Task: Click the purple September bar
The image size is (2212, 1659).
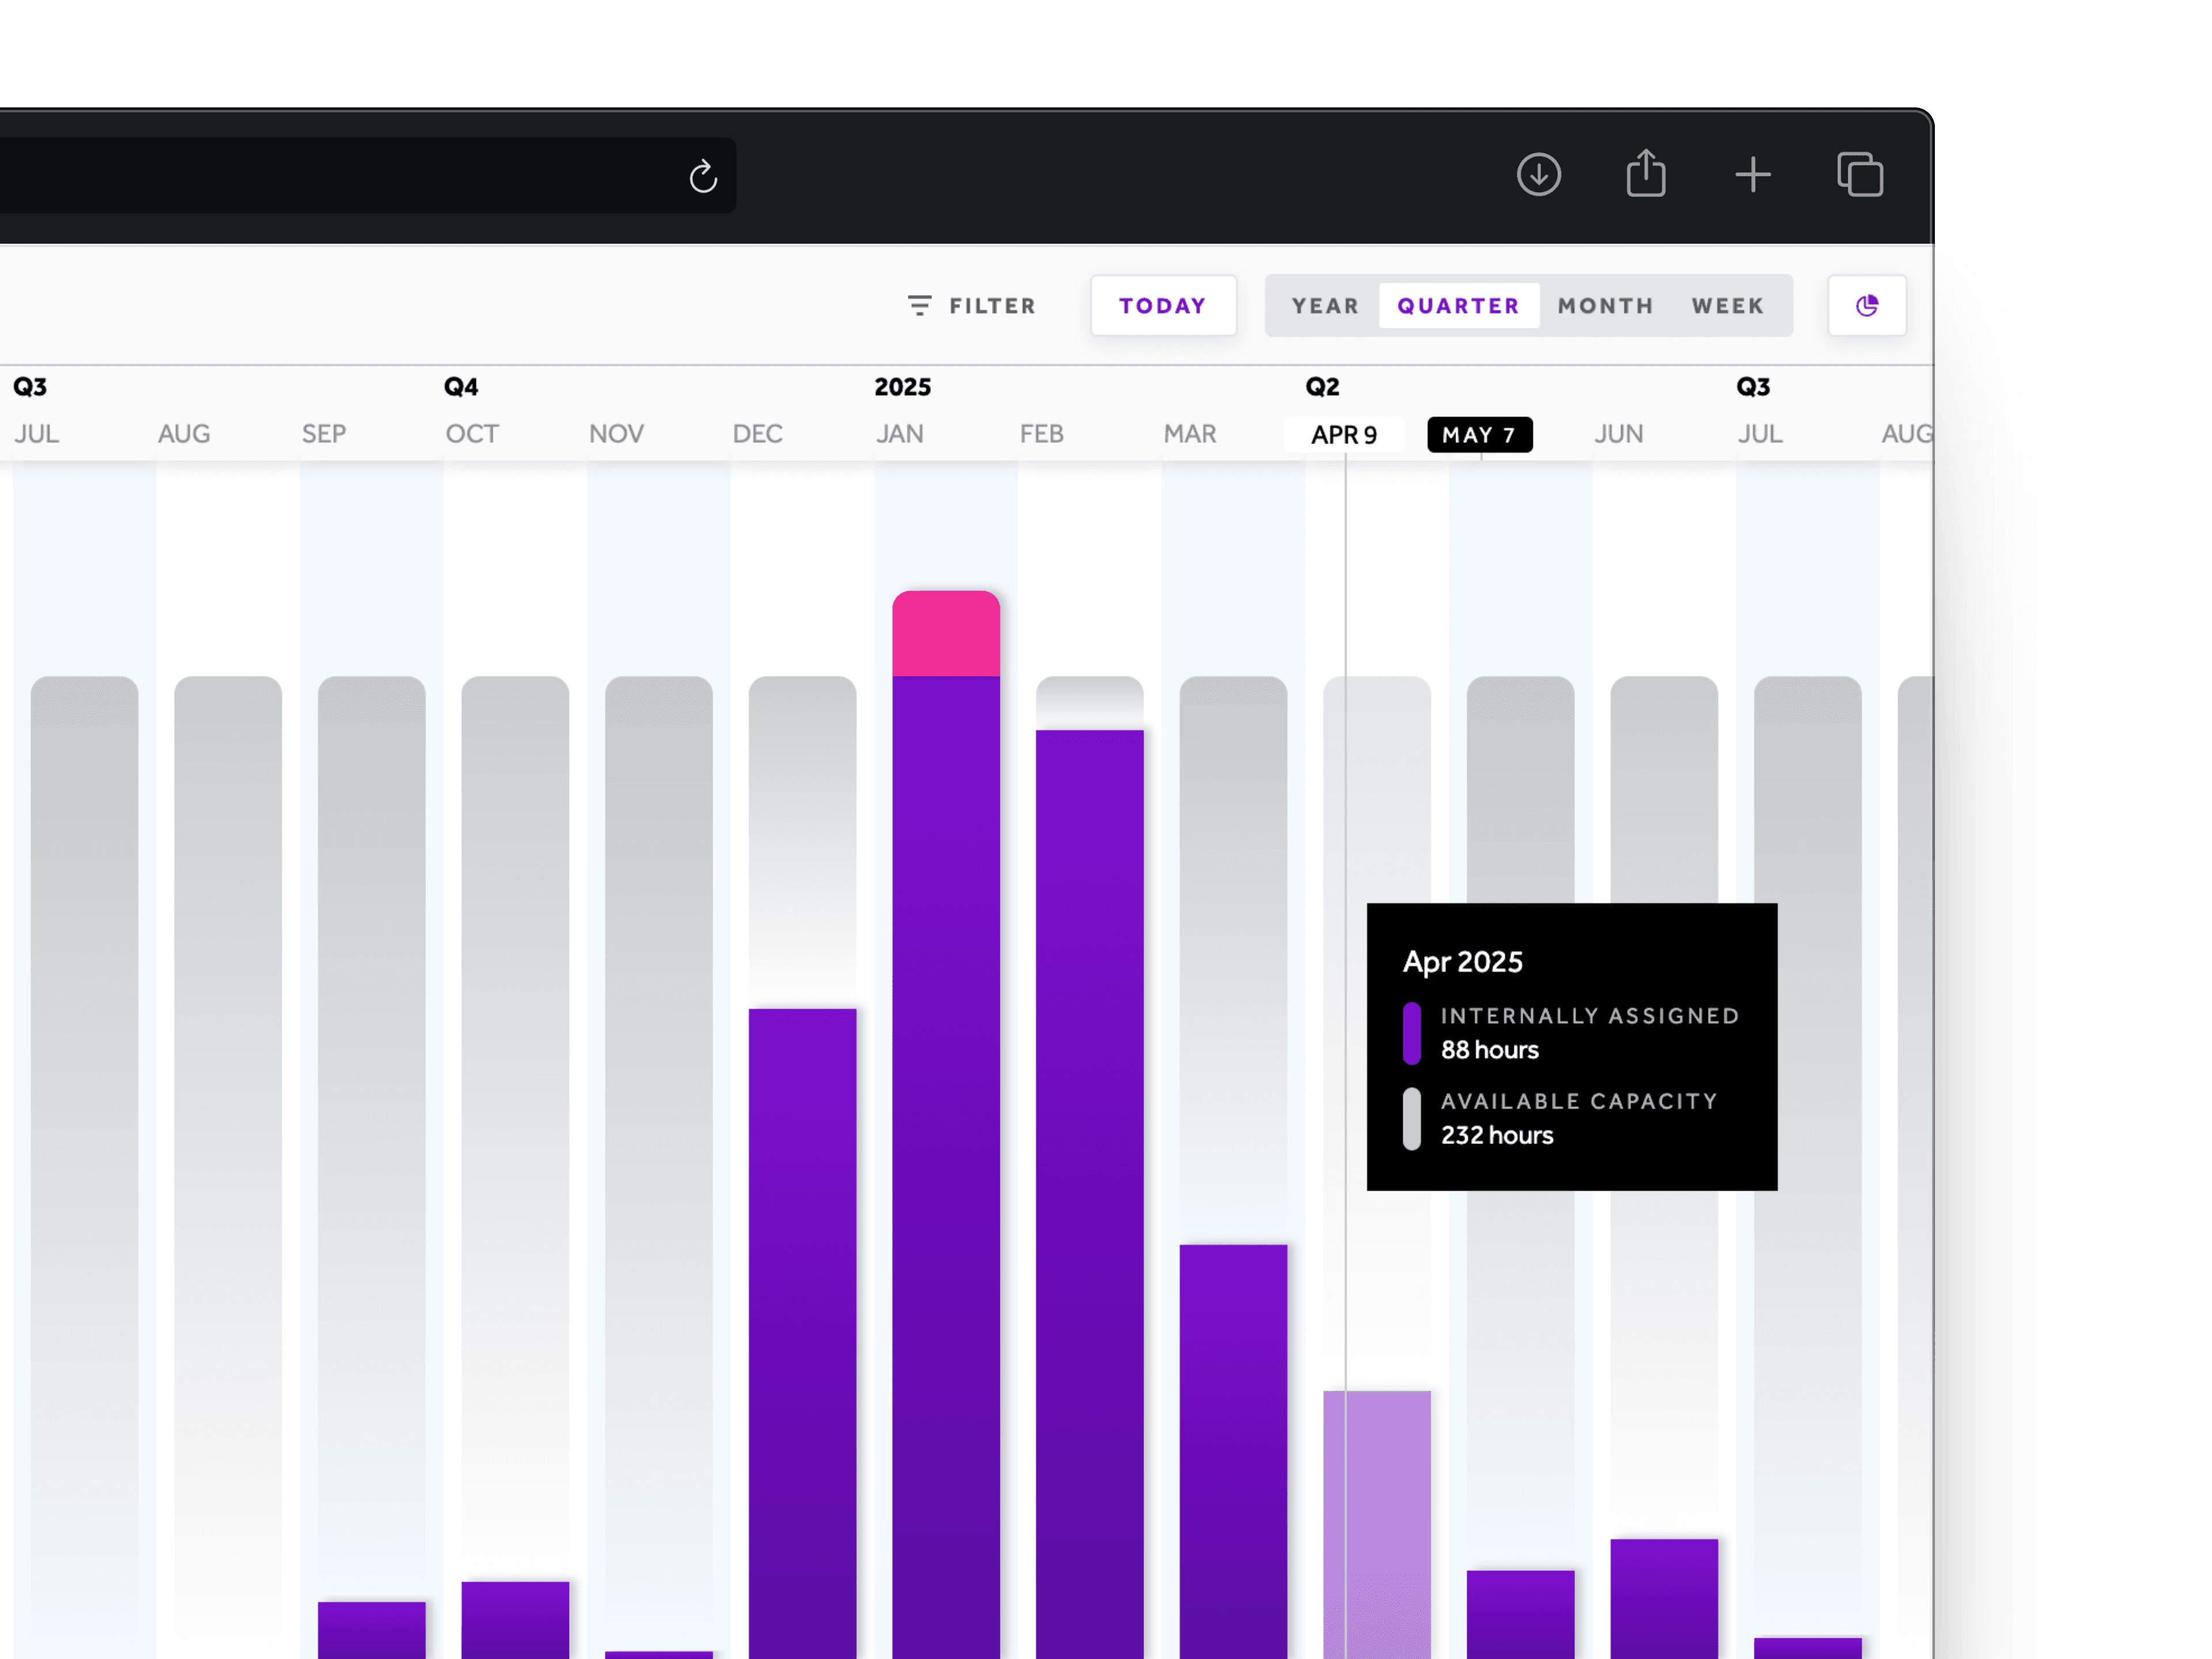Action: tap(371, 1630)
